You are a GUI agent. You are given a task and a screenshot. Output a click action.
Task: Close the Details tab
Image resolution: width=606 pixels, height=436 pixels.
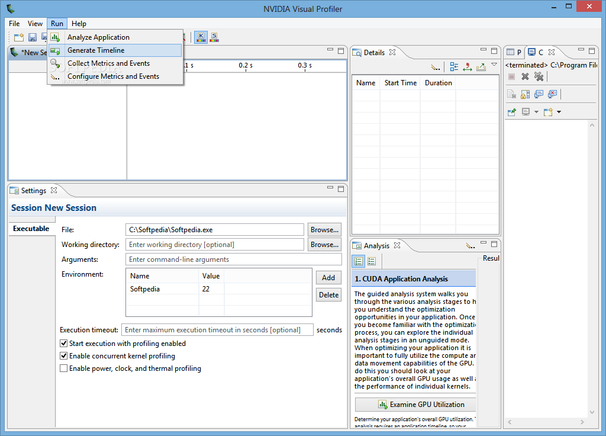click(x=392, y=52)
